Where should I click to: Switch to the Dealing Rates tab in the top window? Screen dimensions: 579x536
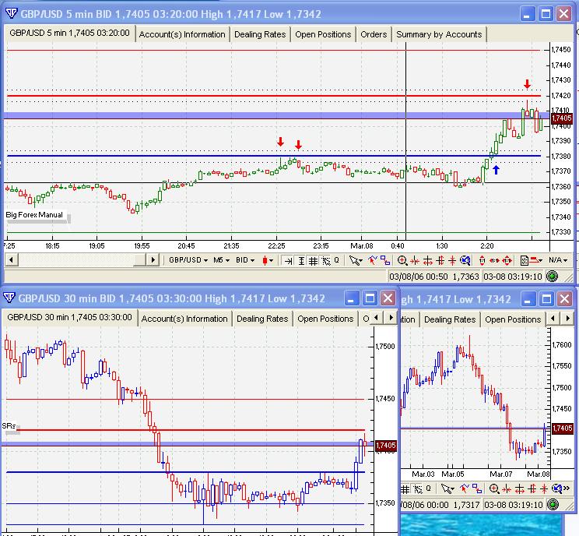click(259, 34)
